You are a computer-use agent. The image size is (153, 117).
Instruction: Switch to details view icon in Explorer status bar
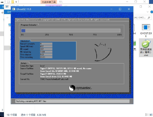[x=147, y=115]
